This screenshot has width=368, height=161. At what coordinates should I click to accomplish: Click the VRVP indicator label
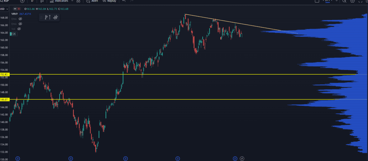coord(14,14)
